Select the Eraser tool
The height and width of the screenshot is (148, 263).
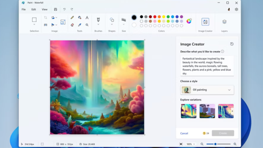click(x=72, y=25)
